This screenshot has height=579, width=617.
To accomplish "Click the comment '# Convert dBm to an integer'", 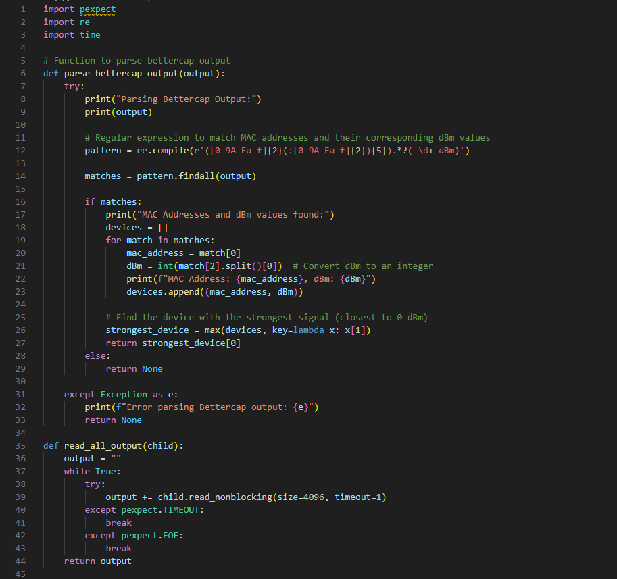I will point(363,266).
